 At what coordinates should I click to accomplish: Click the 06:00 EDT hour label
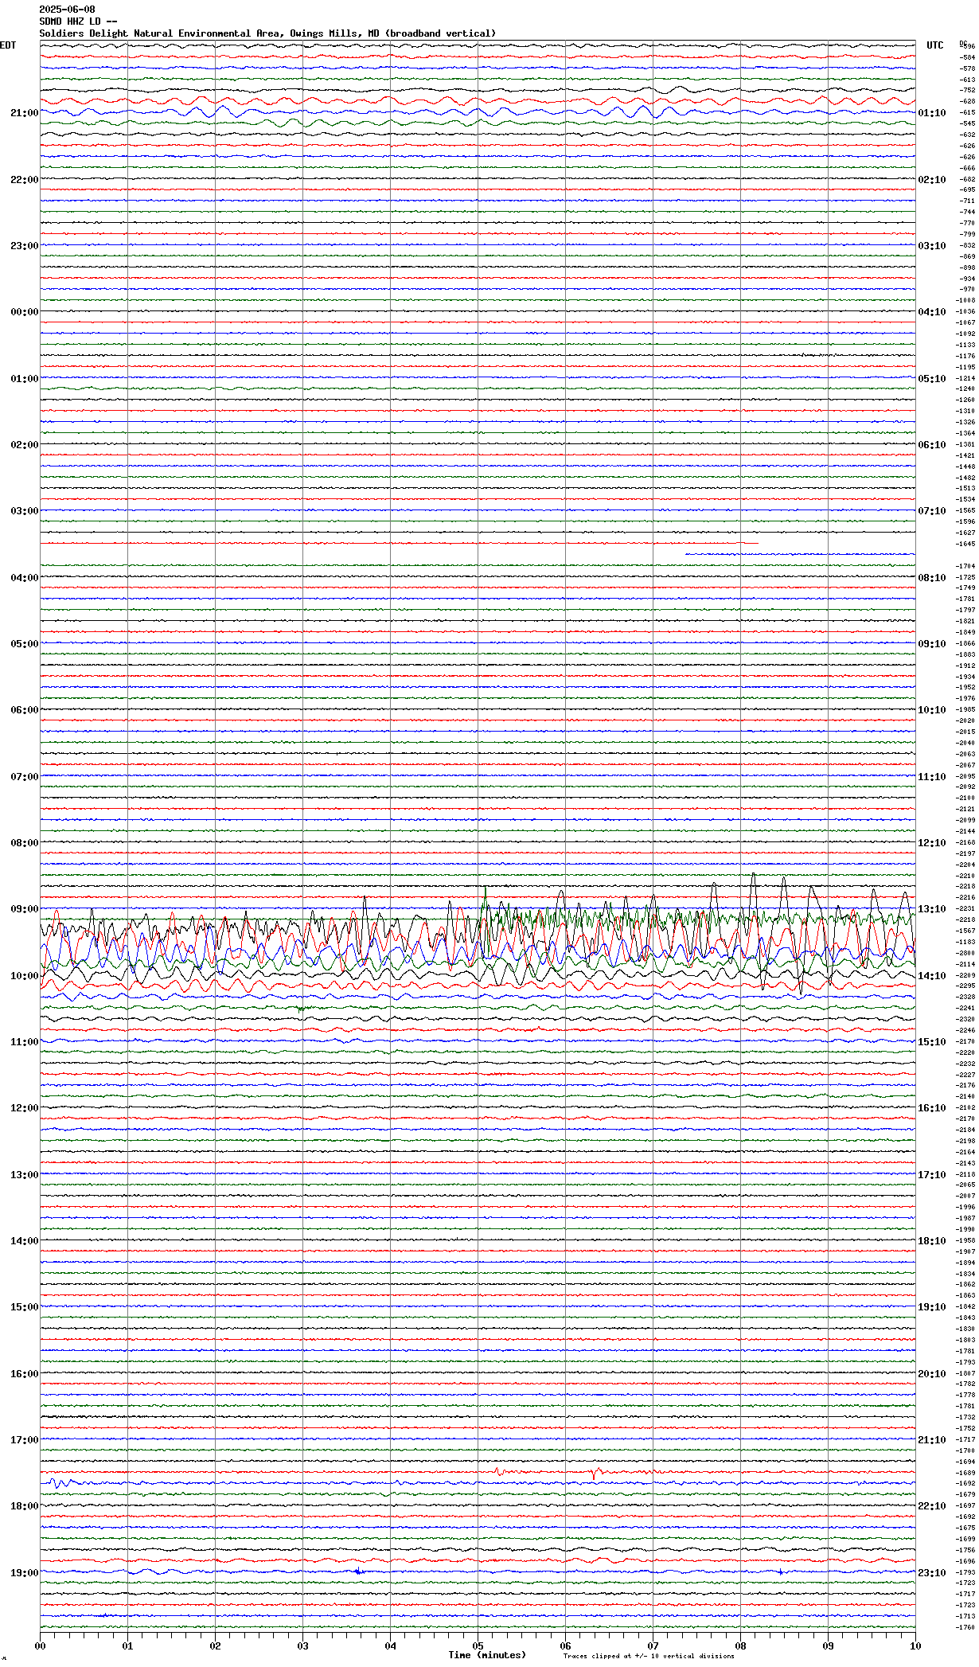pos(25,710)
